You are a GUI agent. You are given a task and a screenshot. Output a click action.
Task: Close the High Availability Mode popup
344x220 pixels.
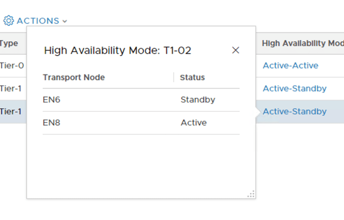point(235,50)
